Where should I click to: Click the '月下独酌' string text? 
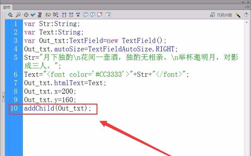[58, 57]
